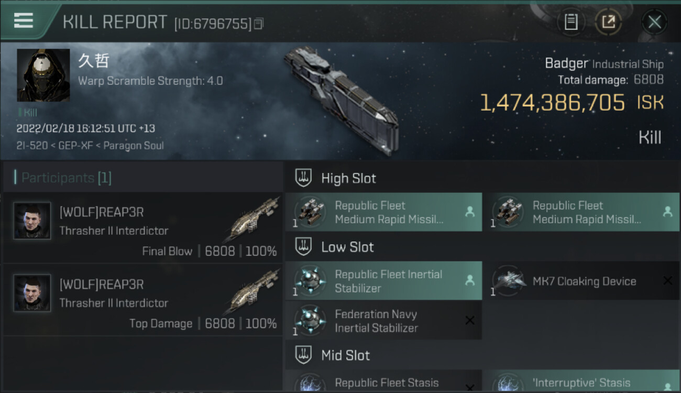Select the Top Damage participant portrait

point(32,293)
